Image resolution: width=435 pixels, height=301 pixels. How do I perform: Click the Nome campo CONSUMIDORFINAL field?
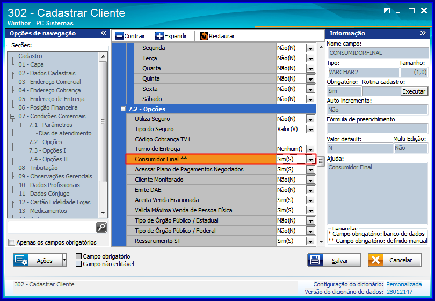(378, 53)
